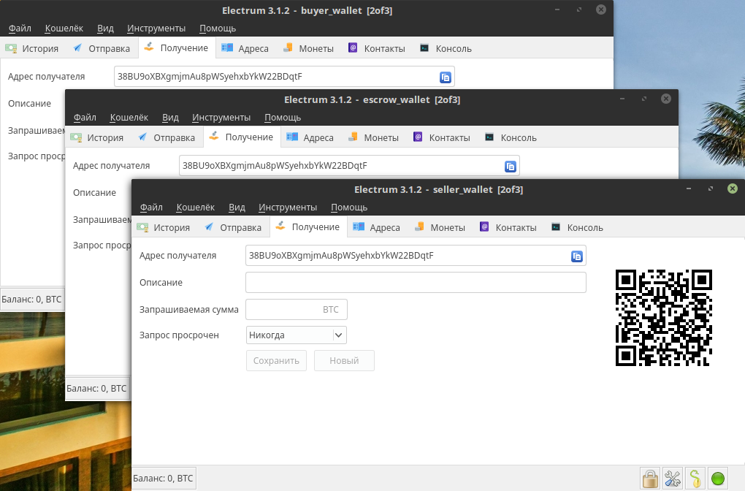This screenshot has width=745, height=491.
Task: Show the QR code in seller_wallet
Action: click(664, 318)
